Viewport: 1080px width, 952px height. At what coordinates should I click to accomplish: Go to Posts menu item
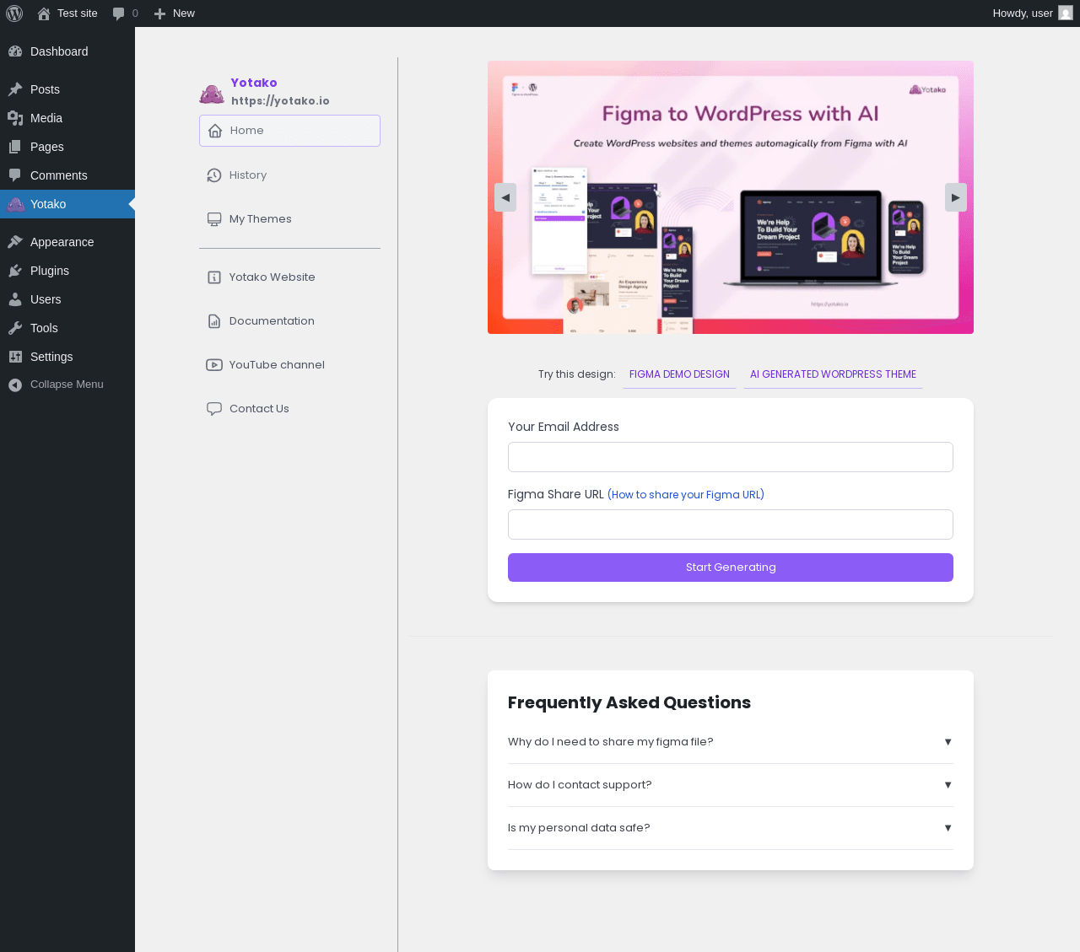67,89
